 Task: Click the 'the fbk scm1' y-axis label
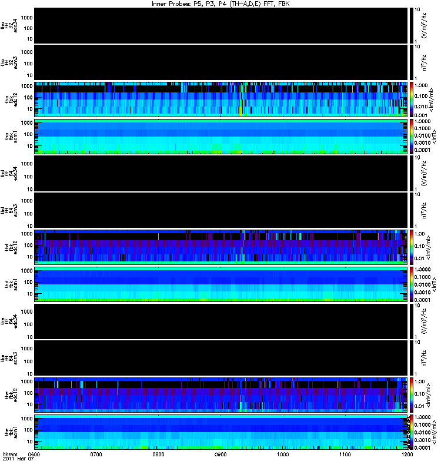pos(11,432)
